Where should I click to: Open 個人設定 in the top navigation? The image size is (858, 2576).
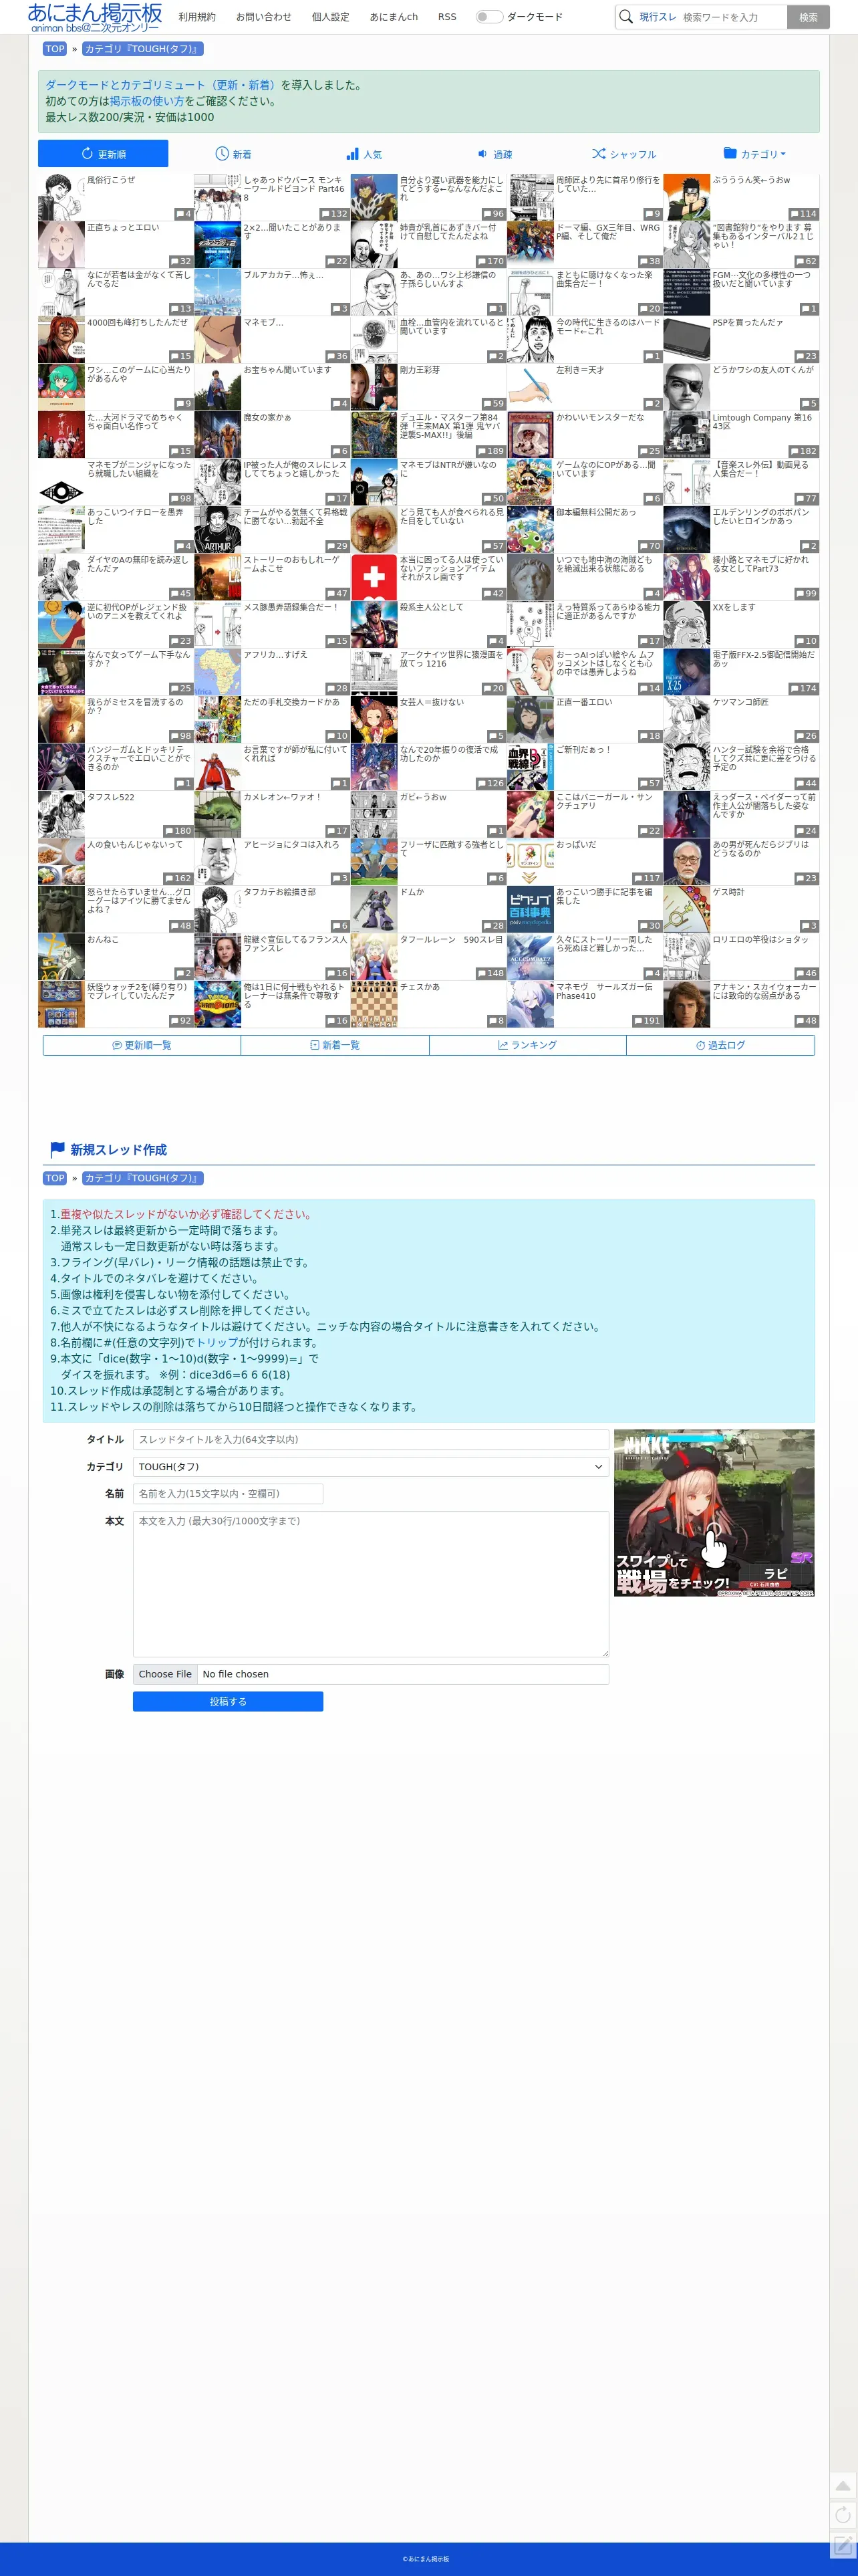(331, 17)
